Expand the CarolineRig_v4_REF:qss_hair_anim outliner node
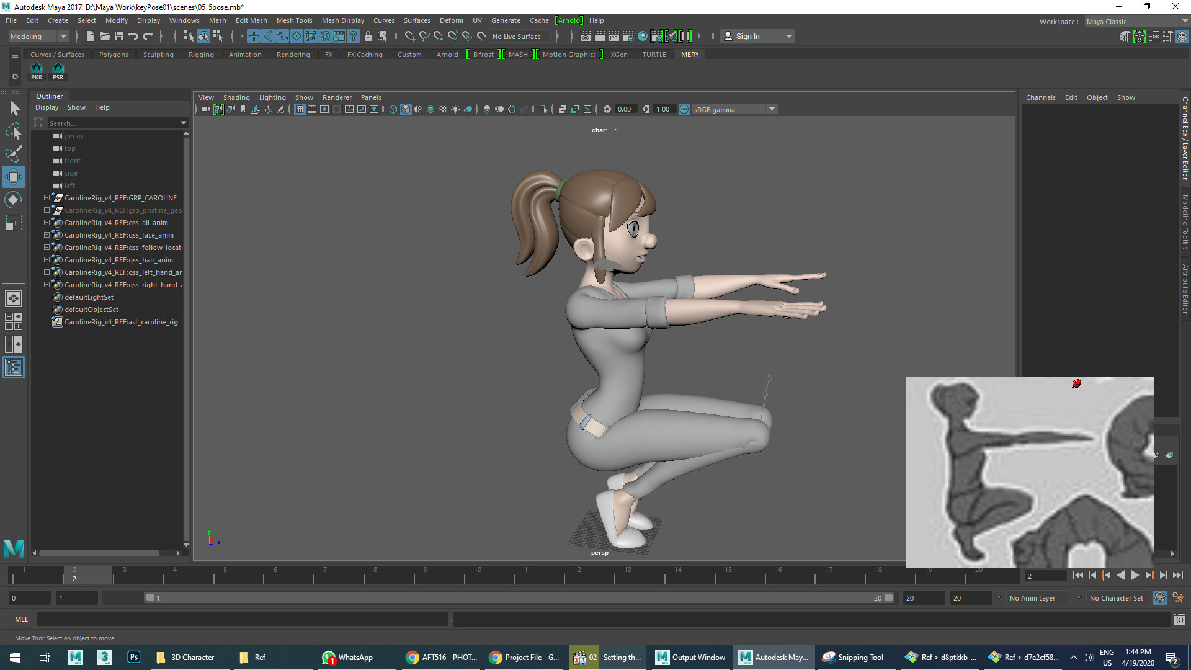Screen dimensions: 1191x670 click(x=47, y=260)
